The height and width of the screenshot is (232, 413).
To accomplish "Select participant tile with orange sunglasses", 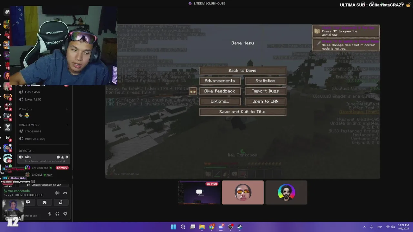I will [x=243, y=192].
